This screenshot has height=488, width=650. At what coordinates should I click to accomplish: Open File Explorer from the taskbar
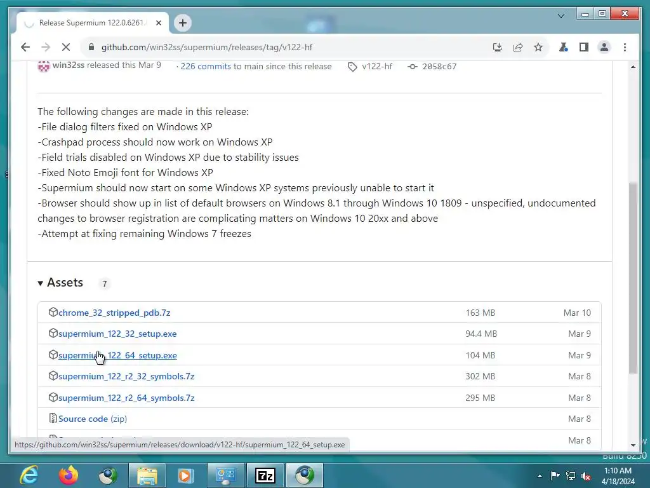click(147, 475)
